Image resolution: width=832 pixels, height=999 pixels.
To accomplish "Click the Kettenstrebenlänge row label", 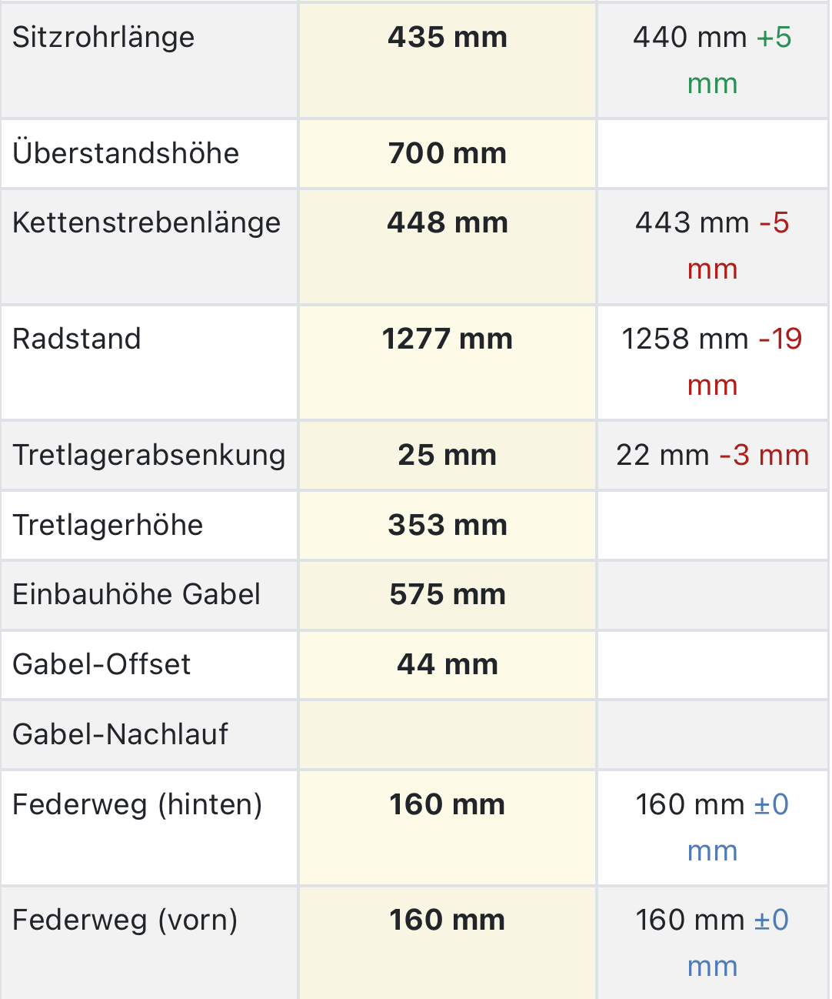I will point(147,223).
